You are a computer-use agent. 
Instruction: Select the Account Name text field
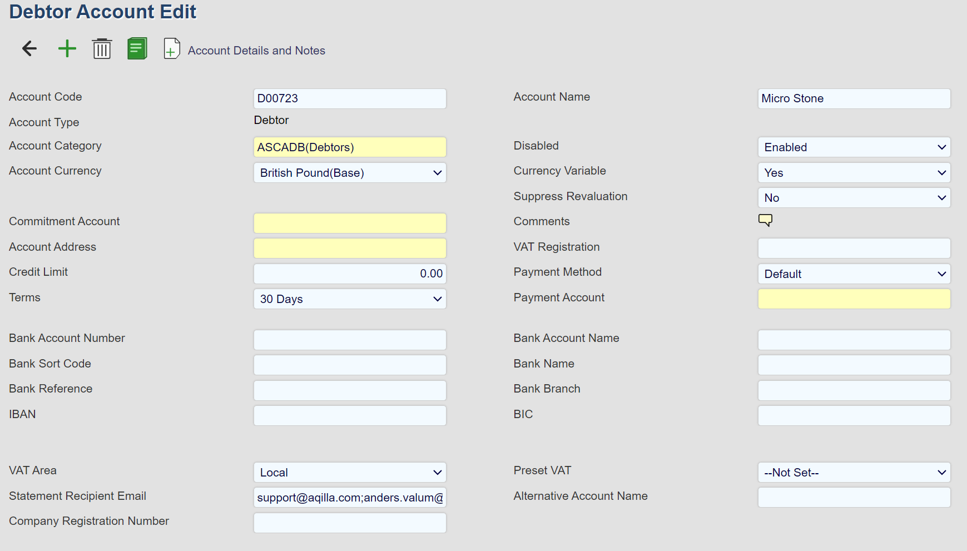tap(854, 98)
